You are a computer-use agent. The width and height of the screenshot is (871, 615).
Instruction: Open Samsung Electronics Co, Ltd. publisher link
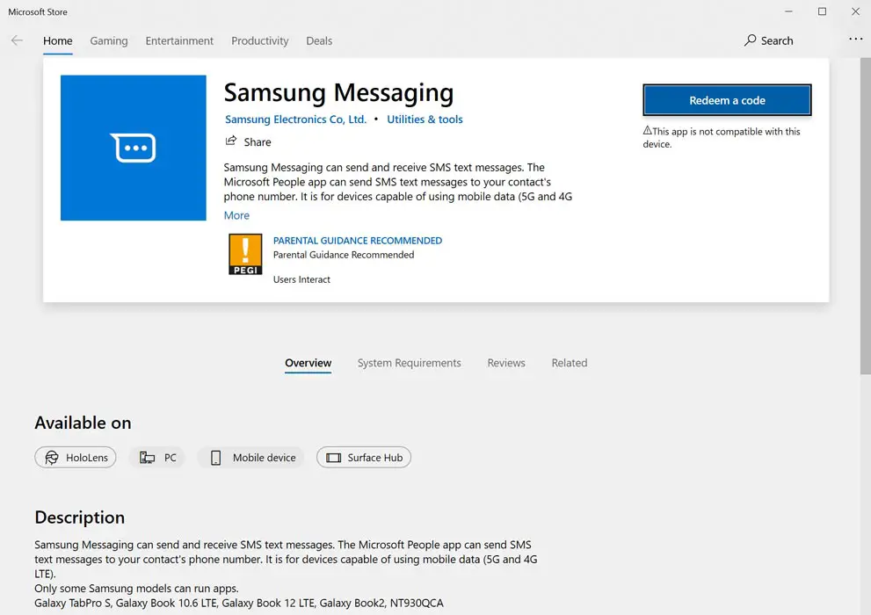point(295,119)
